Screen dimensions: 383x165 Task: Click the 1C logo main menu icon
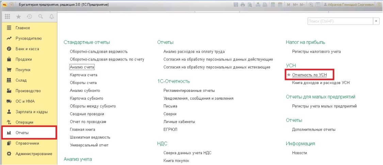(x=4, y=5)
